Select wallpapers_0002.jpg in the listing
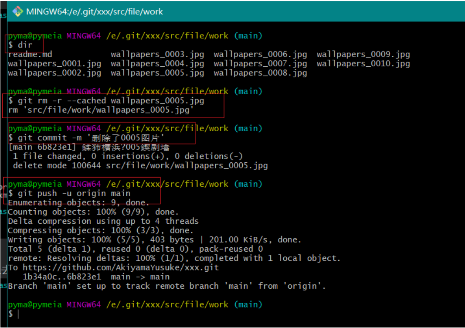The height and width of the screenshot is (328, 465). point(54,73)
